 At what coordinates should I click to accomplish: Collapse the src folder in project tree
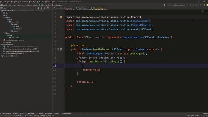[2, 15]
